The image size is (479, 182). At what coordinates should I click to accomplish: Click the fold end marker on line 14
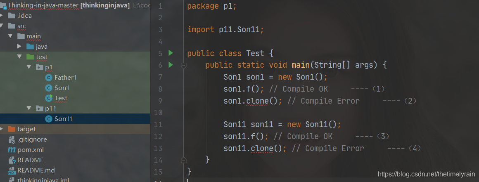coord(183,160)
